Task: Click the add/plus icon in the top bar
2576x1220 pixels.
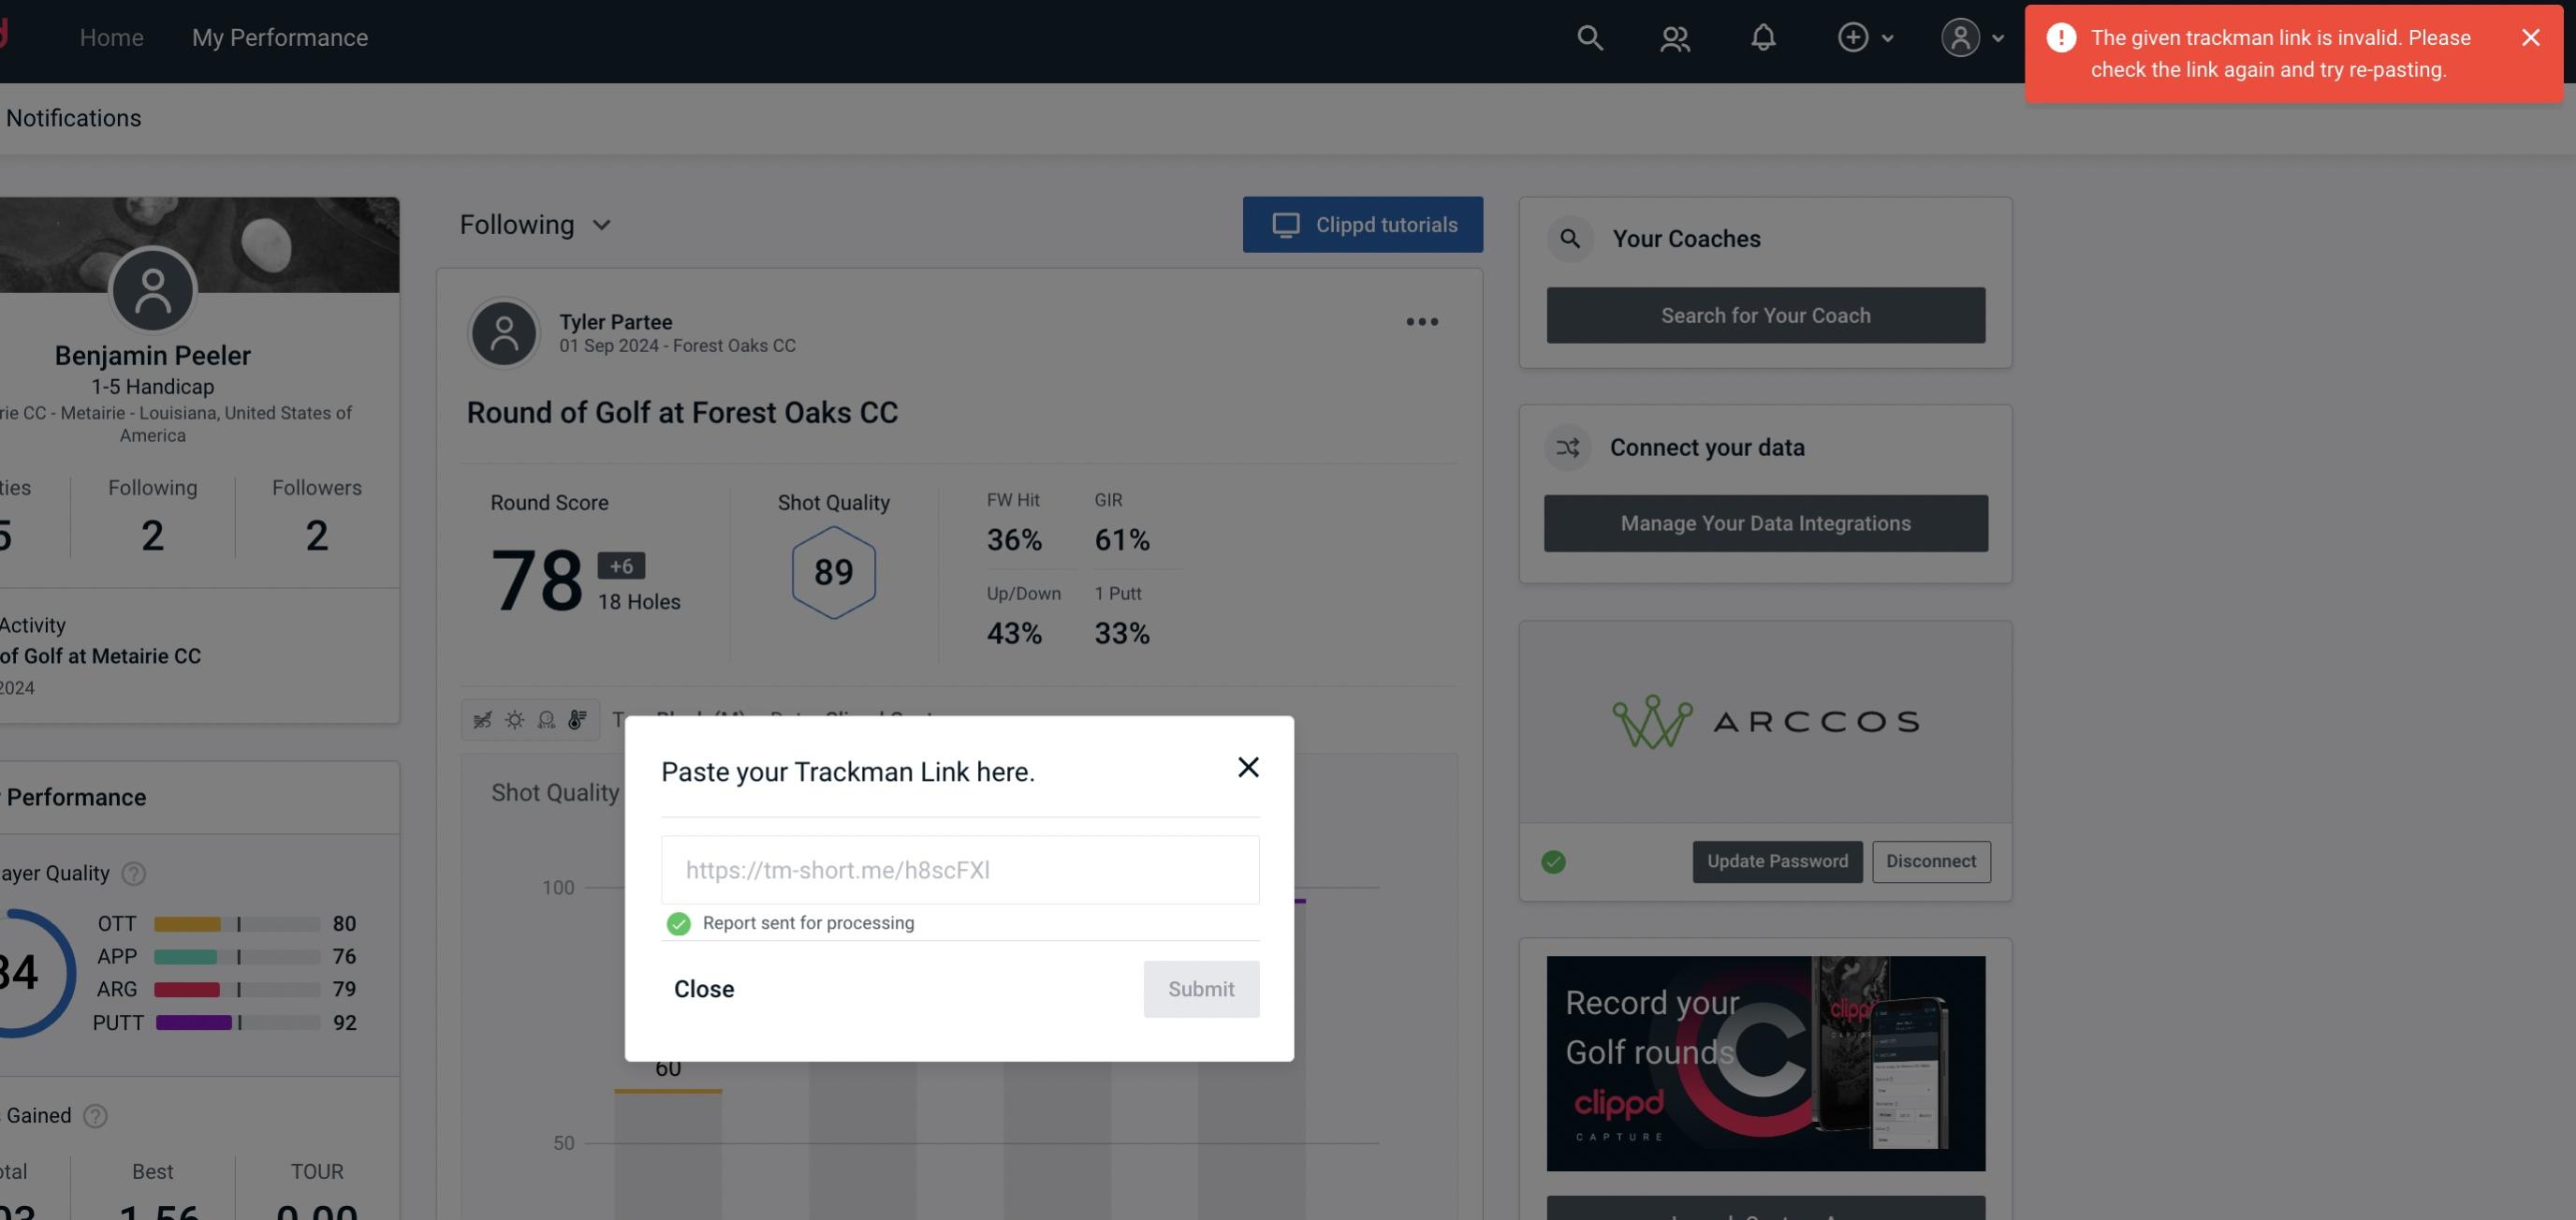Action: pyautogui.click(x=1851, y=37)
